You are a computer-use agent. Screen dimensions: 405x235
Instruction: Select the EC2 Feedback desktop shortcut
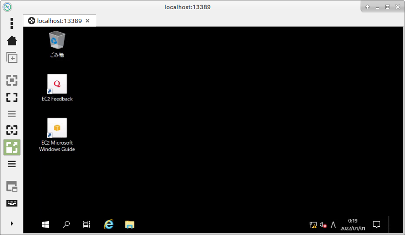click(x=57, y=88)
